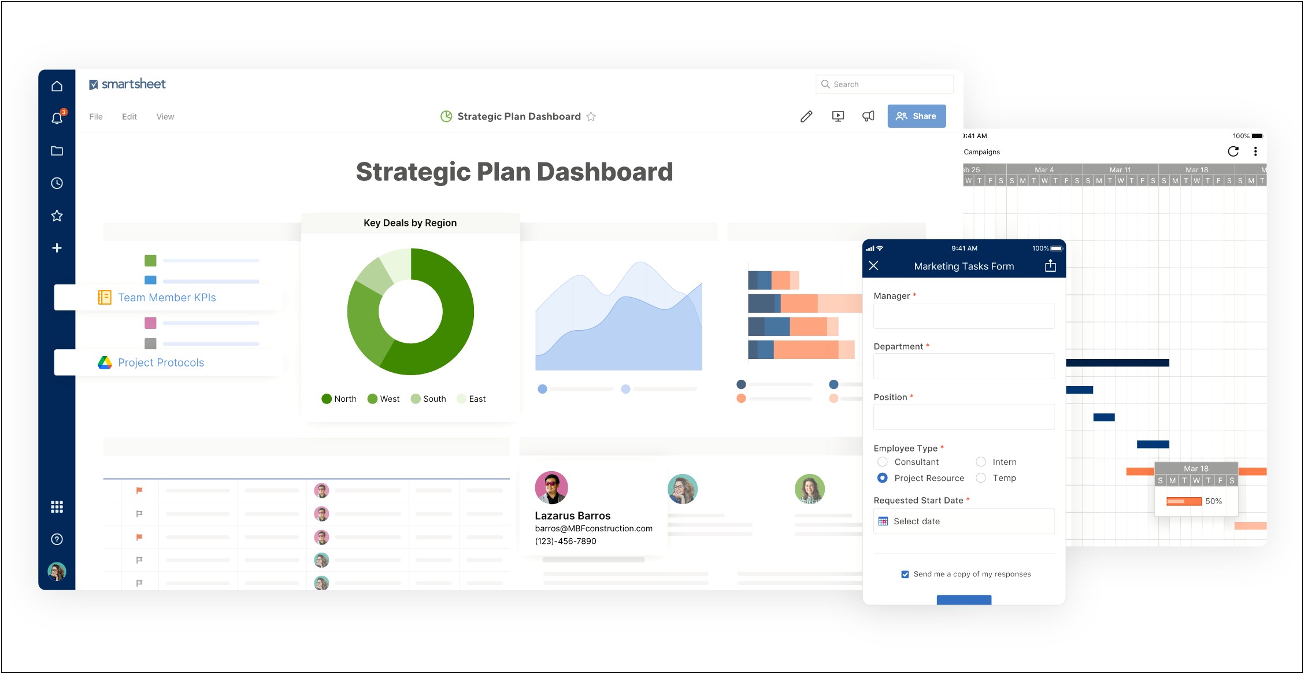
Task: Open File menu in dashboard toolbar
Action: click(x=97, y=116)
